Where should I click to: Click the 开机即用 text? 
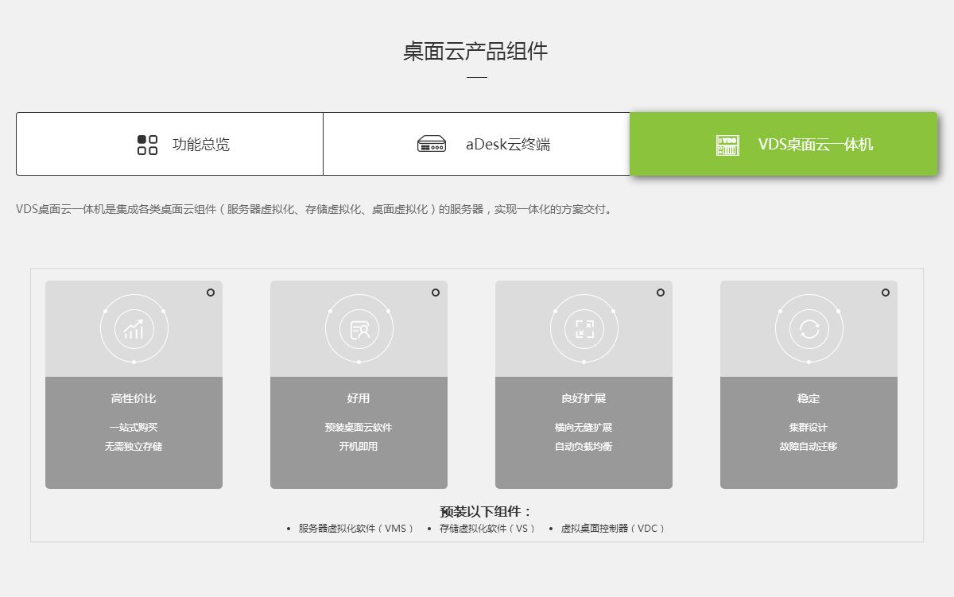(359, 446)
